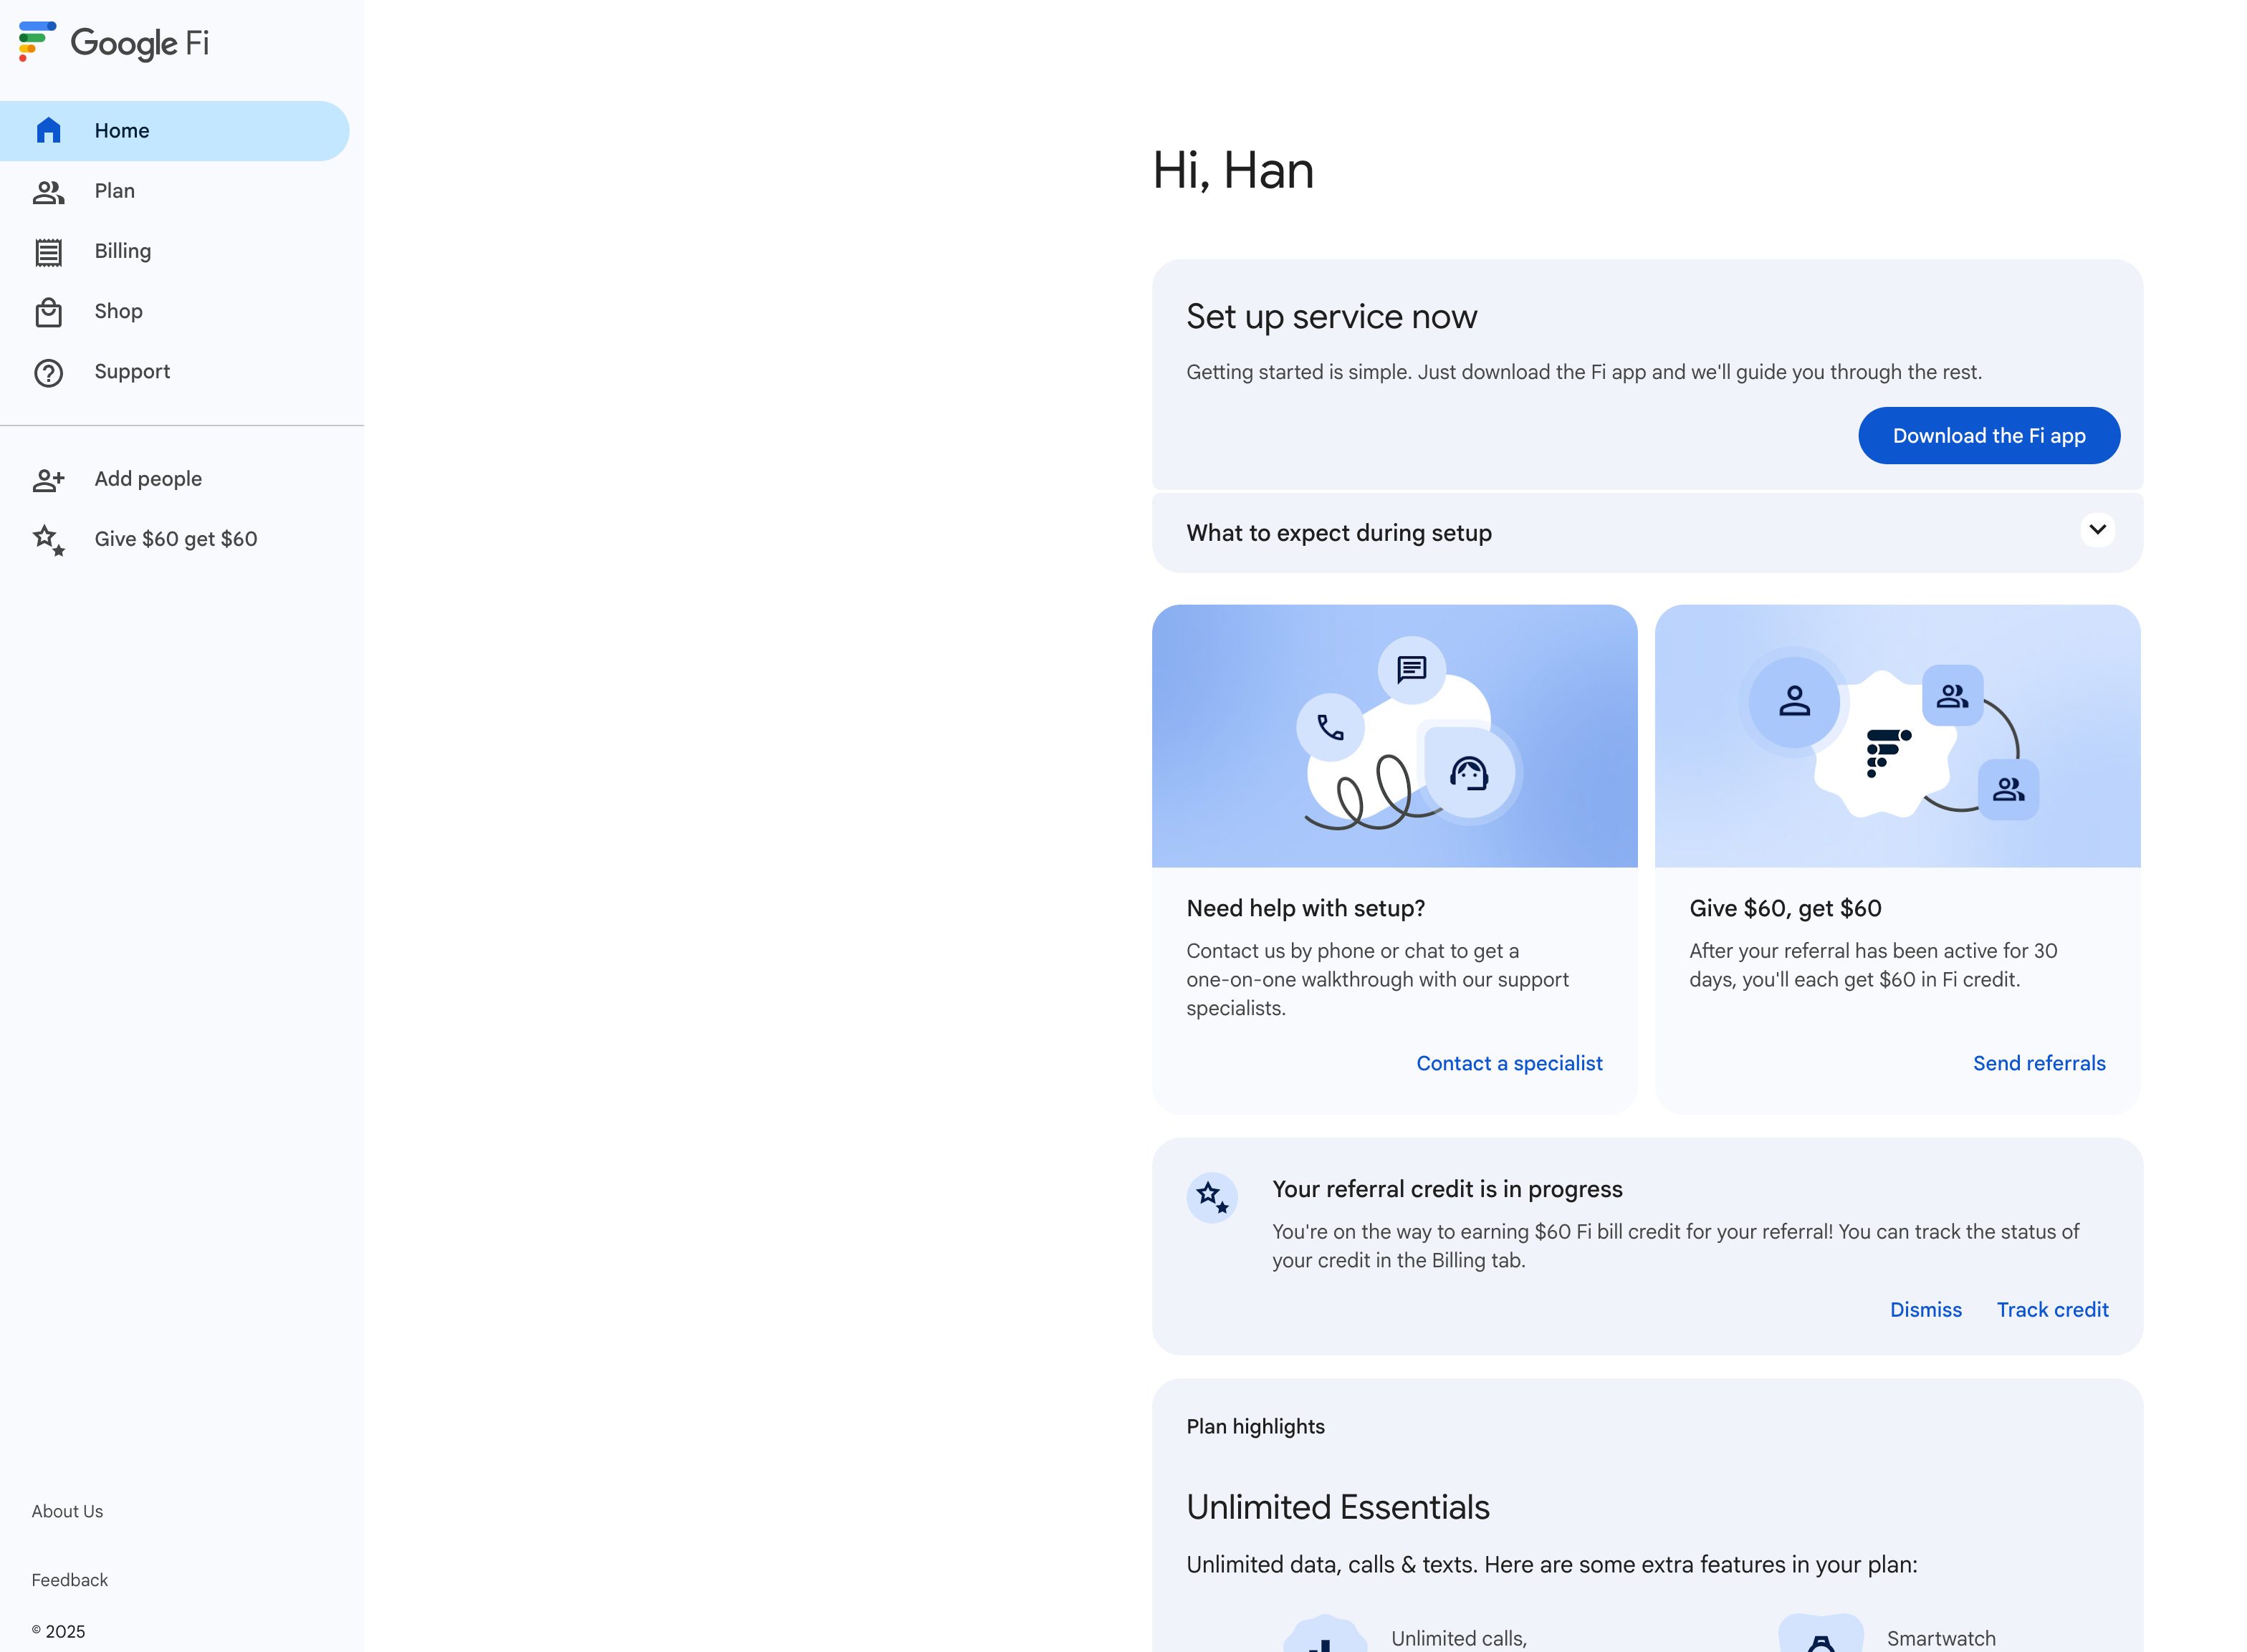Screen dimensions: 2247x1652
Task: Click the Track credit link
Action: pos(2052,1310)
